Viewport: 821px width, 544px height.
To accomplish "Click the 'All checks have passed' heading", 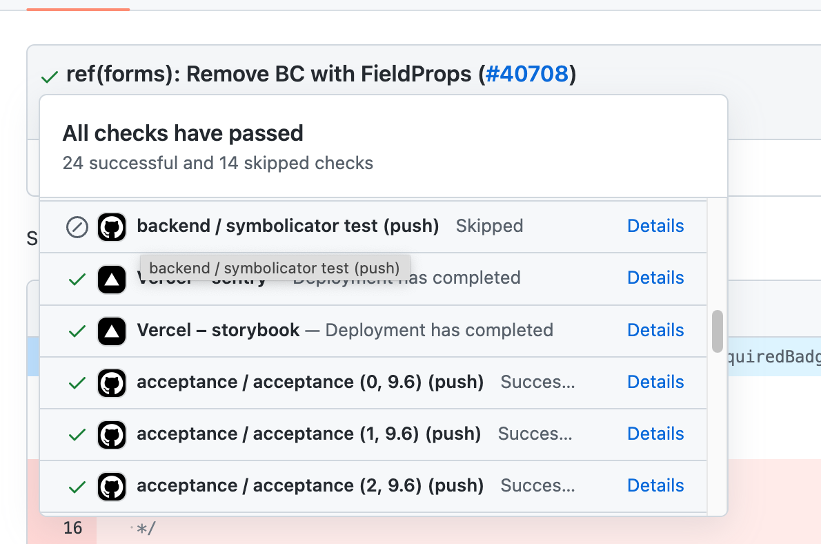I will [x=183, y=133].
